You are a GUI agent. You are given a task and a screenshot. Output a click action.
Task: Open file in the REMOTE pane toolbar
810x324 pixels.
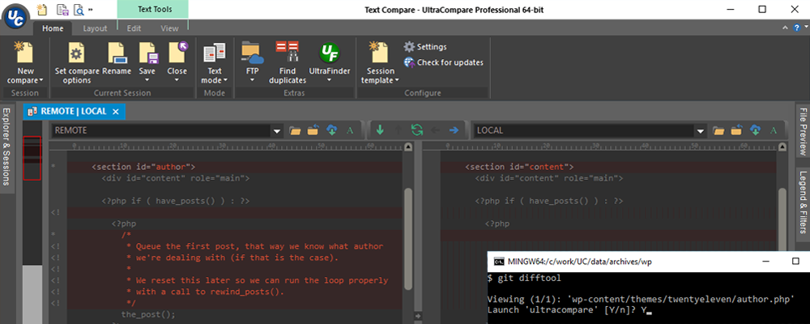(295, 130)
